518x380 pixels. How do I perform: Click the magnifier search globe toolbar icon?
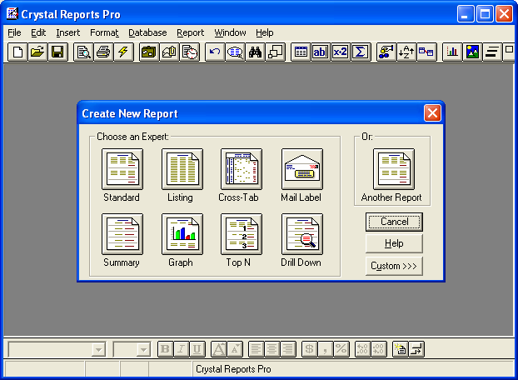(235, 52)
